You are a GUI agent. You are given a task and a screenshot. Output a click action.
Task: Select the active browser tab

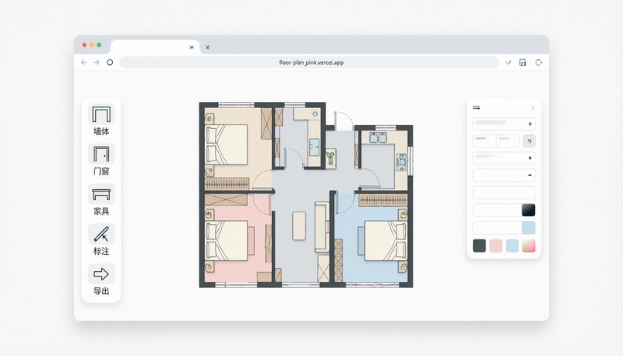155,47
